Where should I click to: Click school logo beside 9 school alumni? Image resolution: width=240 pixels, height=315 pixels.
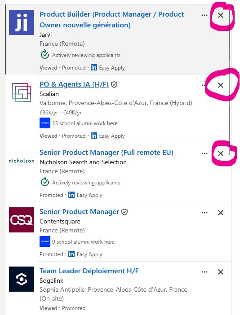(x=45, y=241)
